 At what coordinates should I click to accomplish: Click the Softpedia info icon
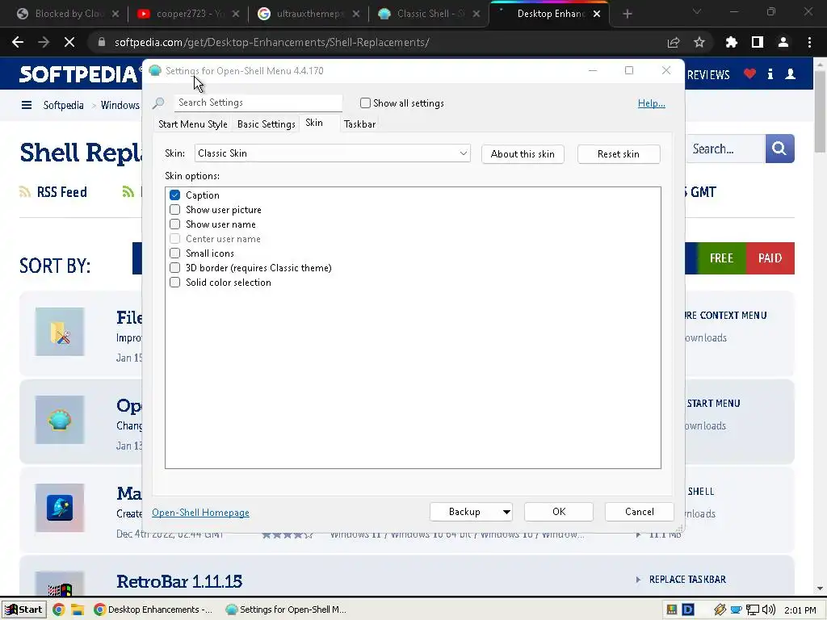770,74
